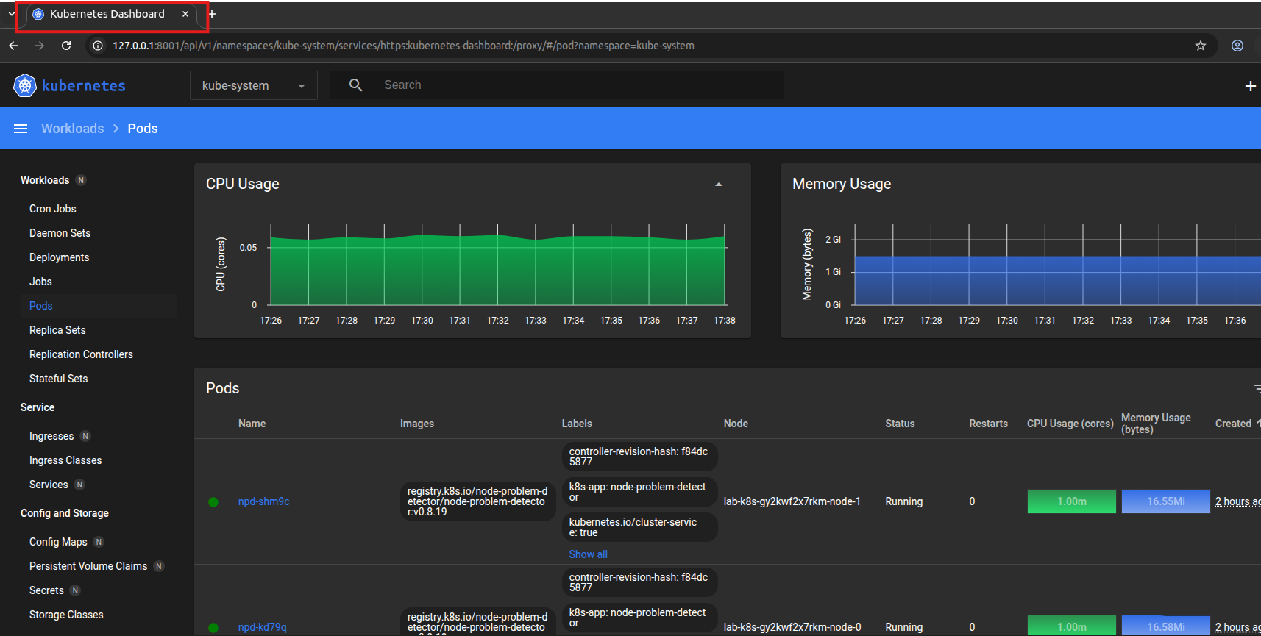Screen dimensions: 1261x636
Task: Open pod npd-shm9c link
Action: pos(263,501)
